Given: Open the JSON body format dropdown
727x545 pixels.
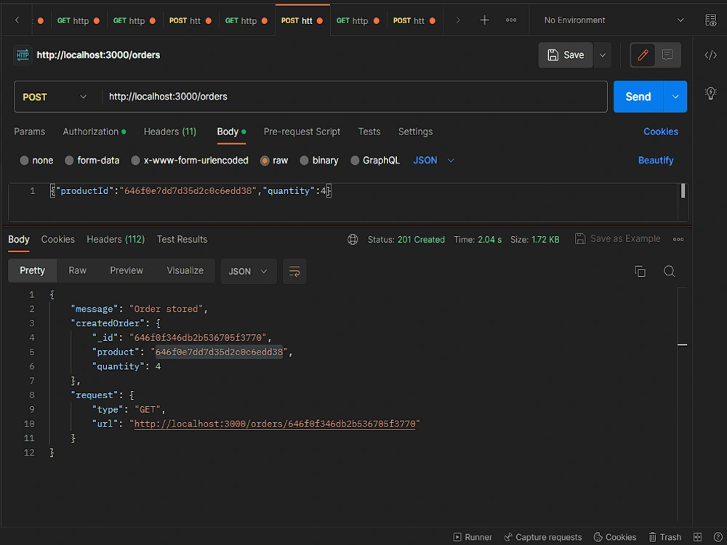Looking at the screenshot, I should [x=432, y=160].
